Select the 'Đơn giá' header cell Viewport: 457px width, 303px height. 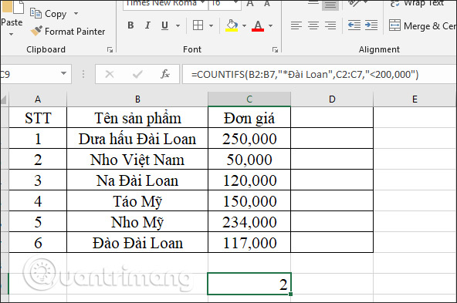click(x=249, y=118)
